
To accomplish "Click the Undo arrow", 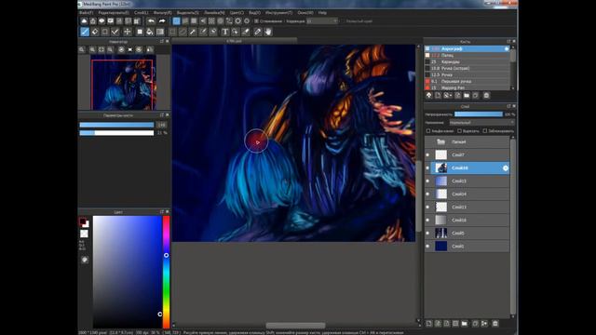I will pos(151,20).
